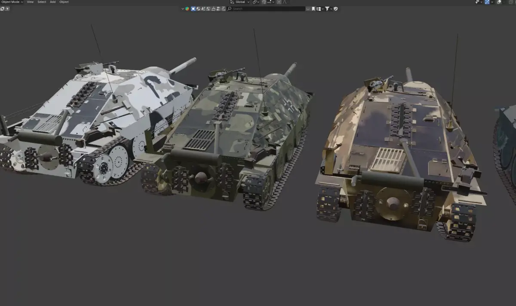
Task: Click the last filter icon before search
Action: click(x=223, y=9)
